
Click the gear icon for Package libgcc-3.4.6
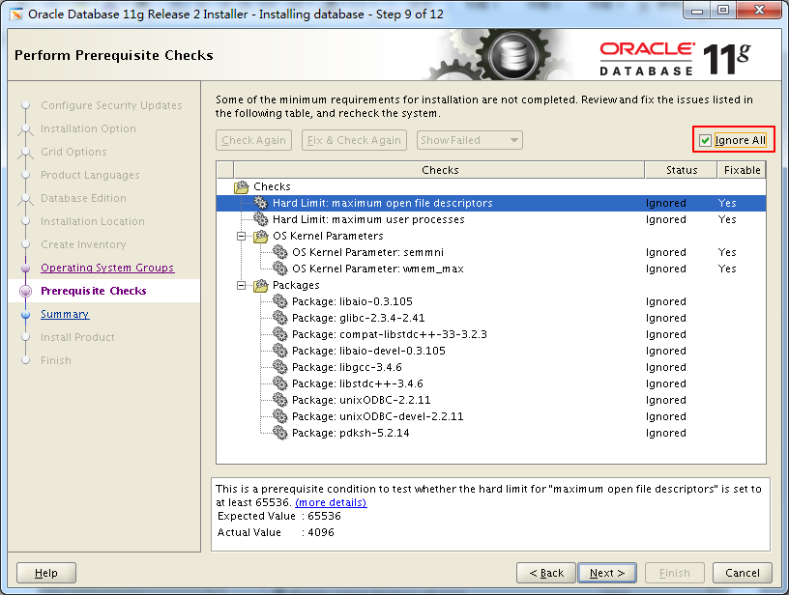(x=279, y=367)
